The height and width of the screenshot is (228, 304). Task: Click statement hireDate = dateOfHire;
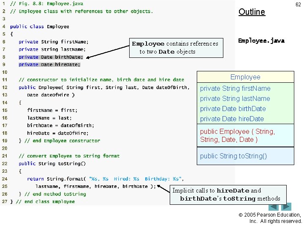[x=58, y=133]
